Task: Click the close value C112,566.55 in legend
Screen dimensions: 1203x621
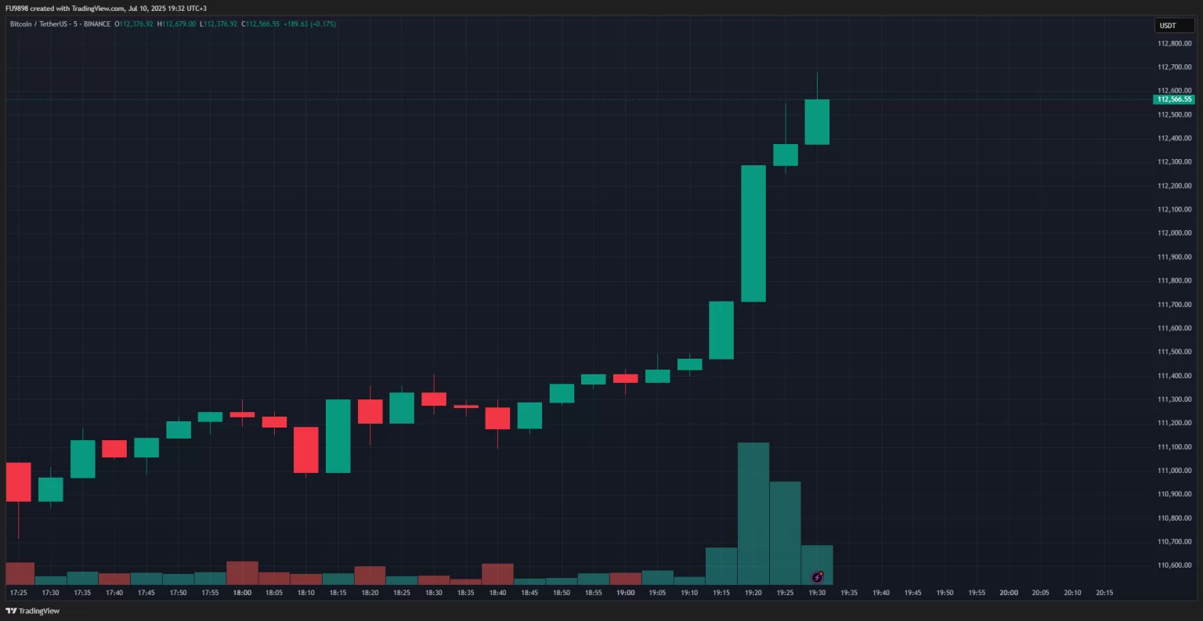Action: point(260,24)
